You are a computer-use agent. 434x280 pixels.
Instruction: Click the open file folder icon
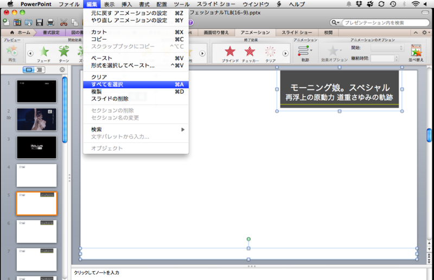[x=28, y=22]
